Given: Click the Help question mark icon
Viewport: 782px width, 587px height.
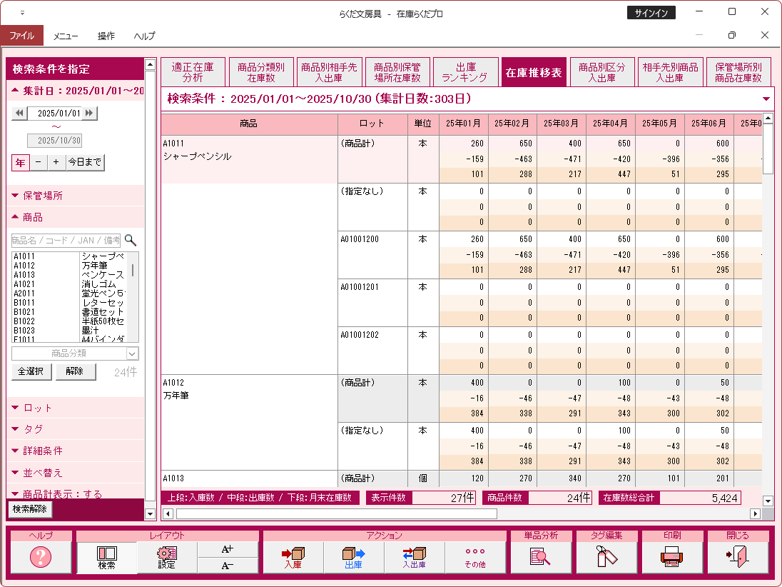Looking at the screenshot, I should [41, 557].
